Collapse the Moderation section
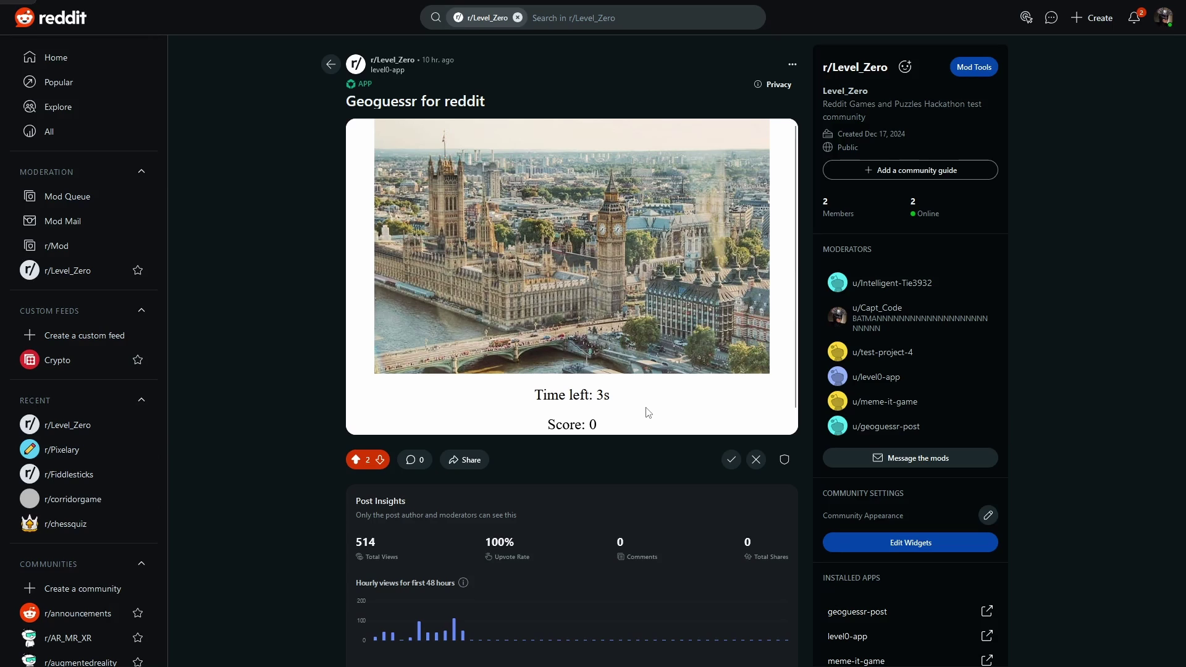 [141, 172]
